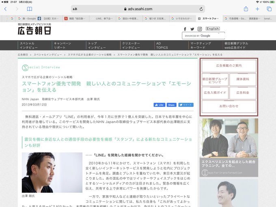Click subheading 震災を機に身近な人との通信手段
The width and height of the screenshot is (276, 207).
click(108, 142)
